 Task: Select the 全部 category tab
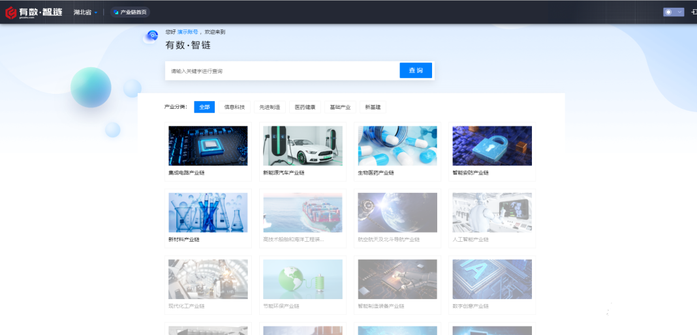coord(204,107)
